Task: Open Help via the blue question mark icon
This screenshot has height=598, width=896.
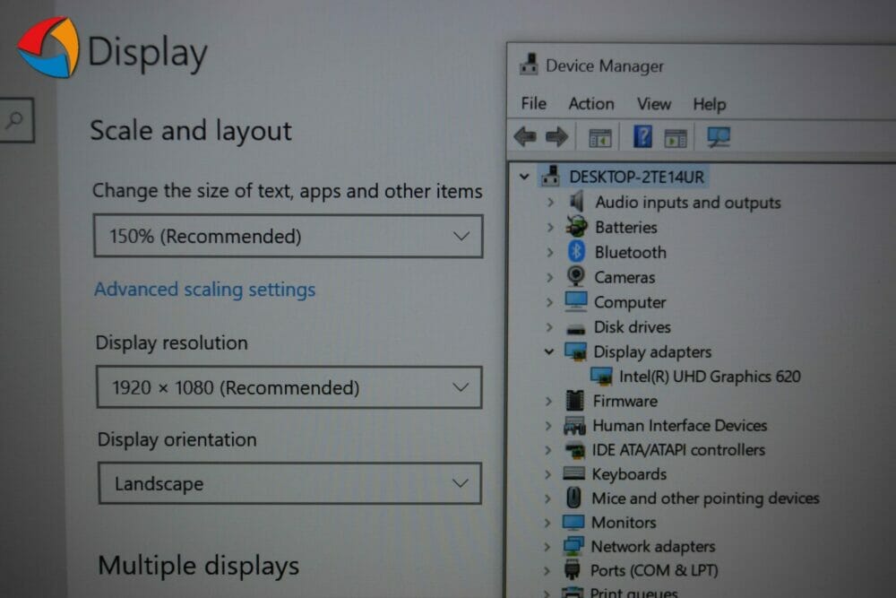Action: coord(642,137)
